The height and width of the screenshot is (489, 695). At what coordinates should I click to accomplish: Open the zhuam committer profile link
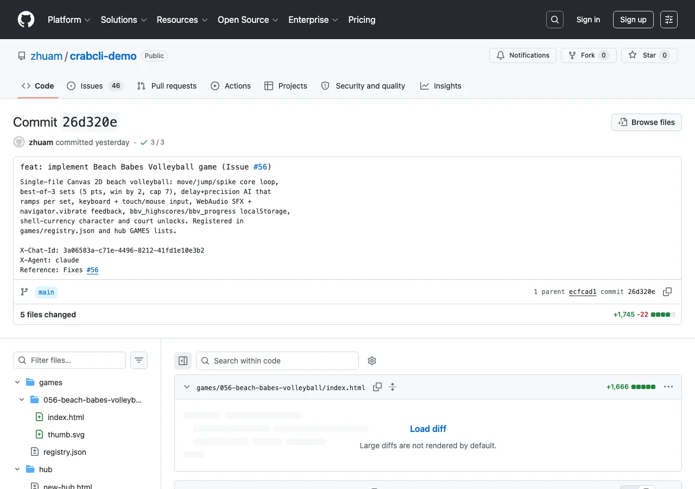41,142
